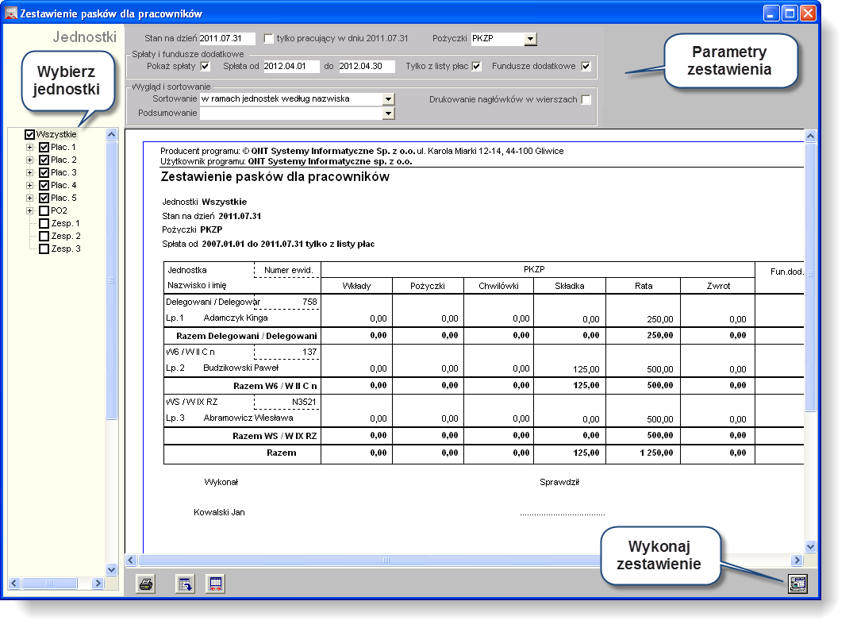Select the 'Wszystkie' label in the units tree
The image size is (853, 632).
tap(56, 134)
